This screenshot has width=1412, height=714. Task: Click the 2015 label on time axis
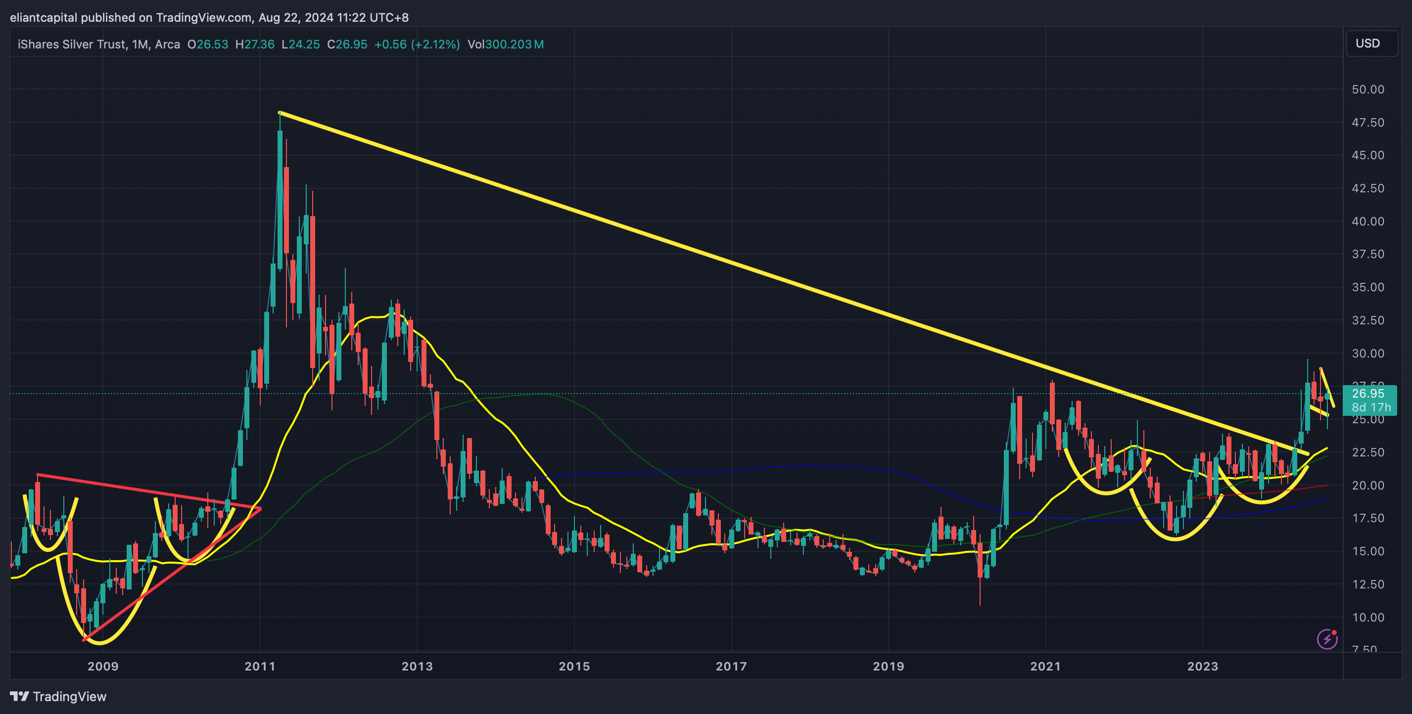tap(574, 667)
